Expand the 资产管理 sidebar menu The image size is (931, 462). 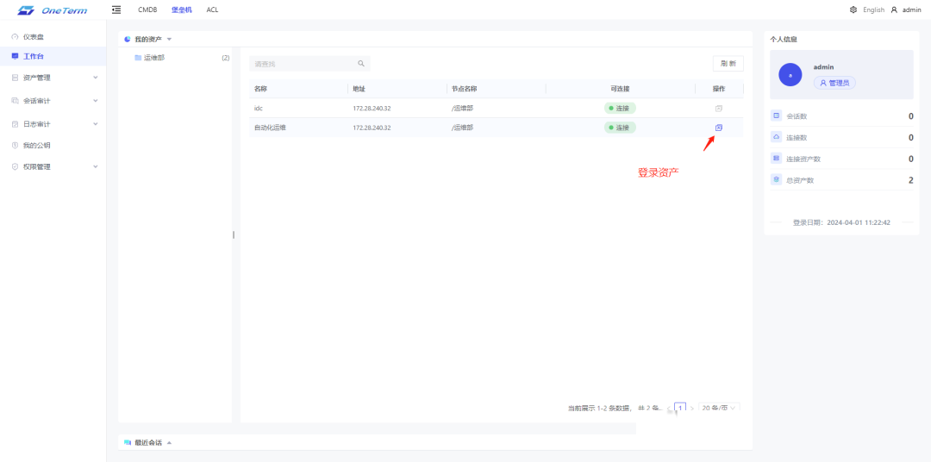point(53,78)
